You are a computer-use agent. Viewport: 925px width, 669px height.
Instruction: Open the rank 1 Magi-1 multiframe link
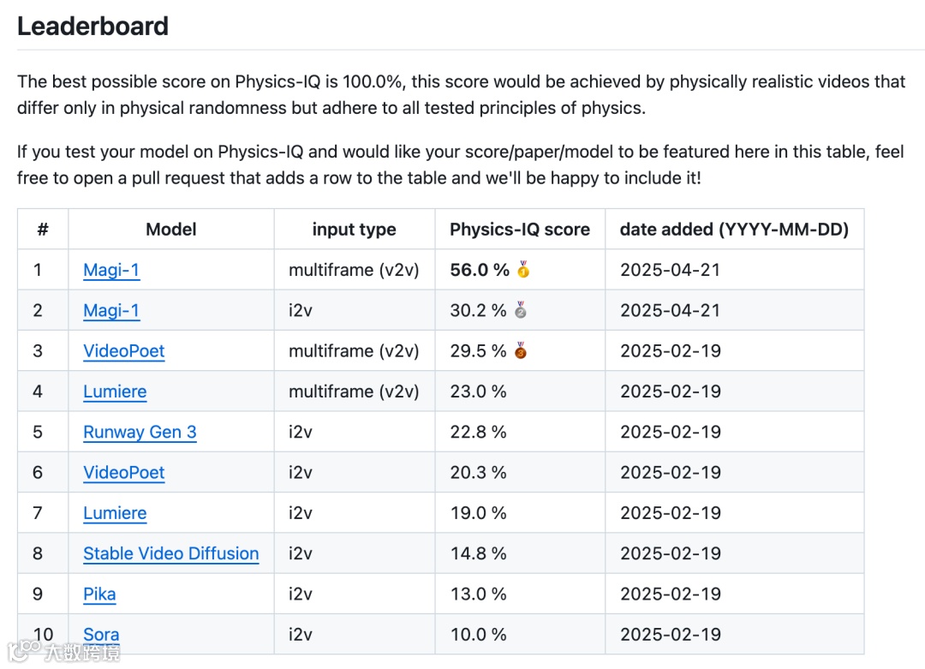pos(111,270)
